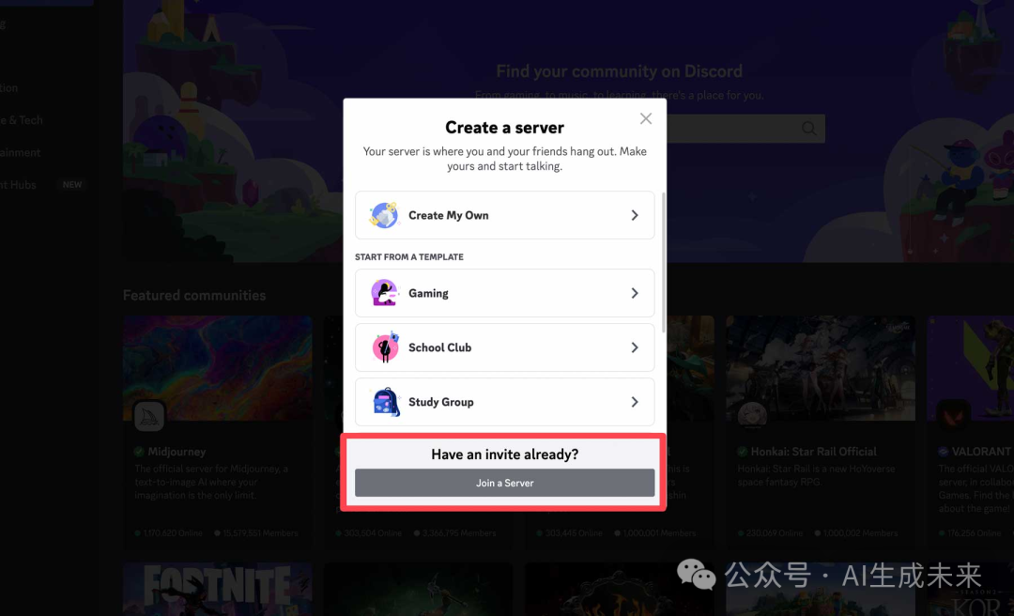Click the VALORANT server avatar icon

pyautogui.click(x=953, y=416)
